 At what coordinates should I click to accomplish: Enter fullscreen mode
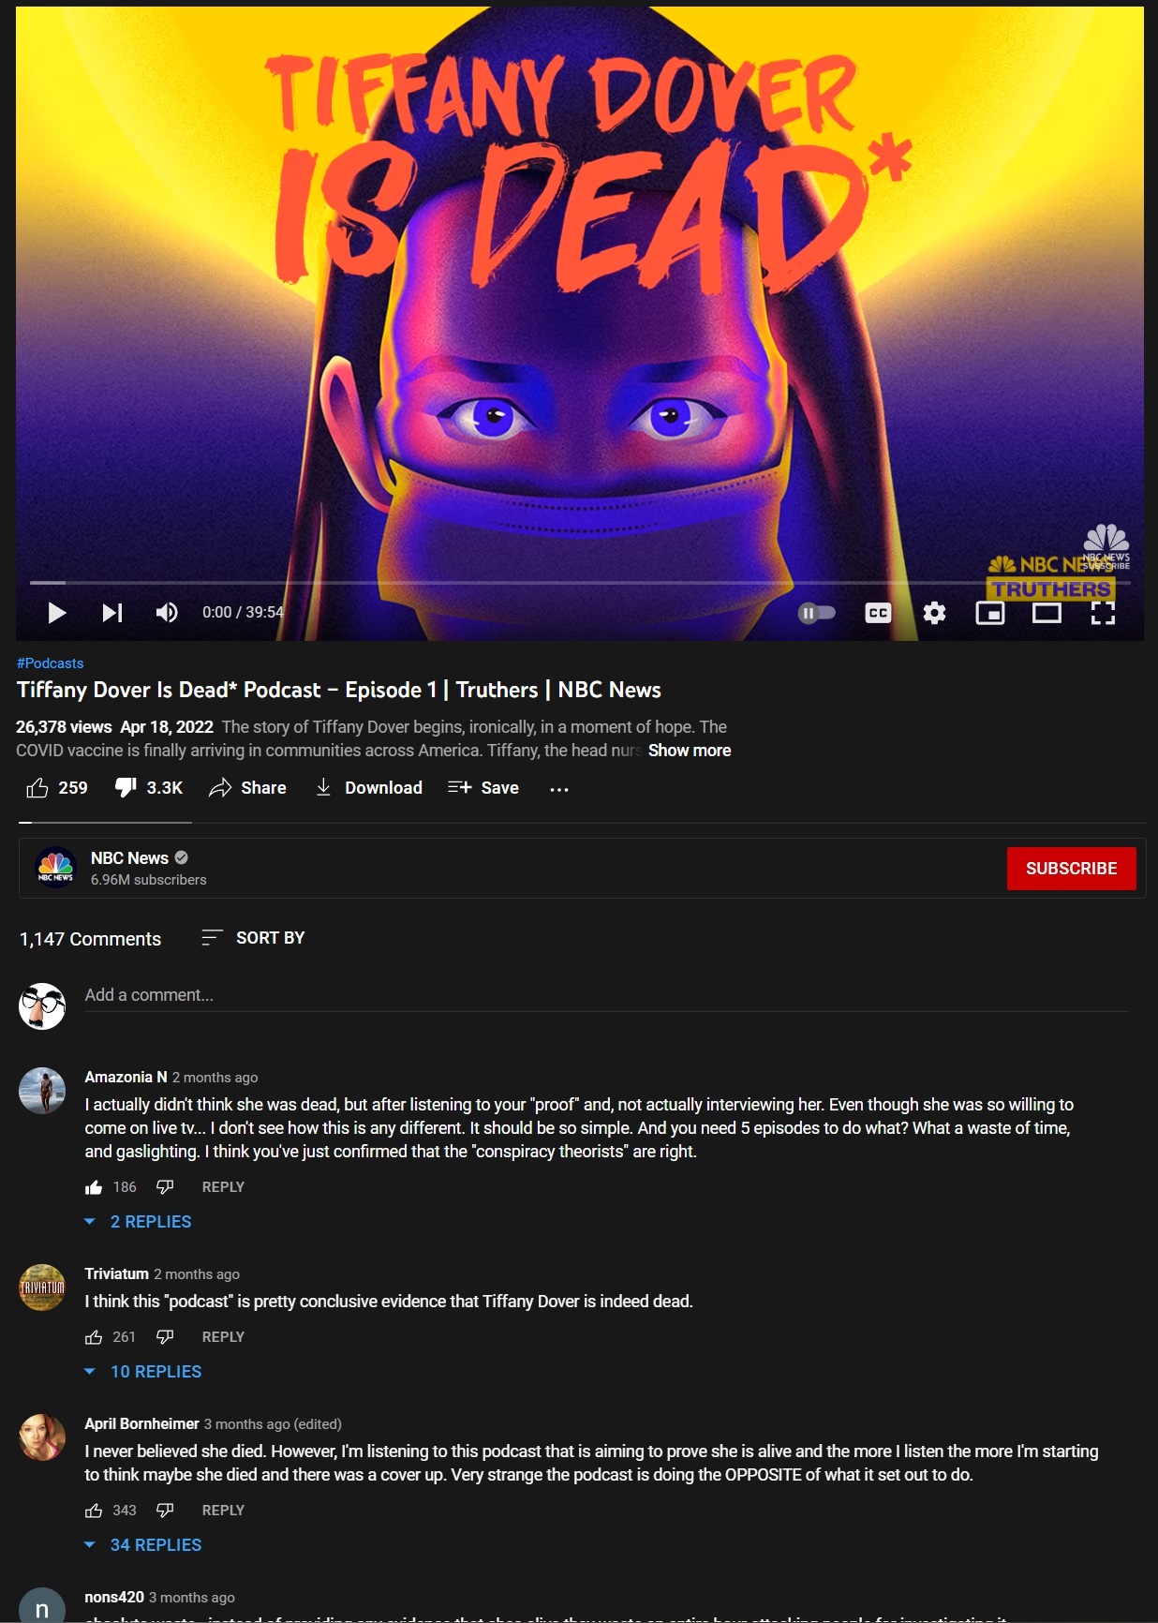click(1103, 613)
